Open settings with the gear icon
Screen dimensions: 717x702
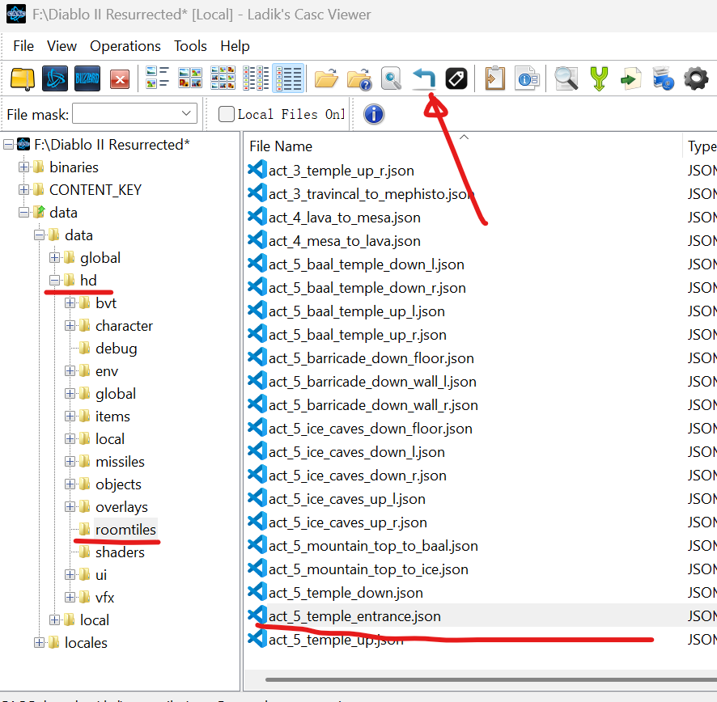point(696,78)
